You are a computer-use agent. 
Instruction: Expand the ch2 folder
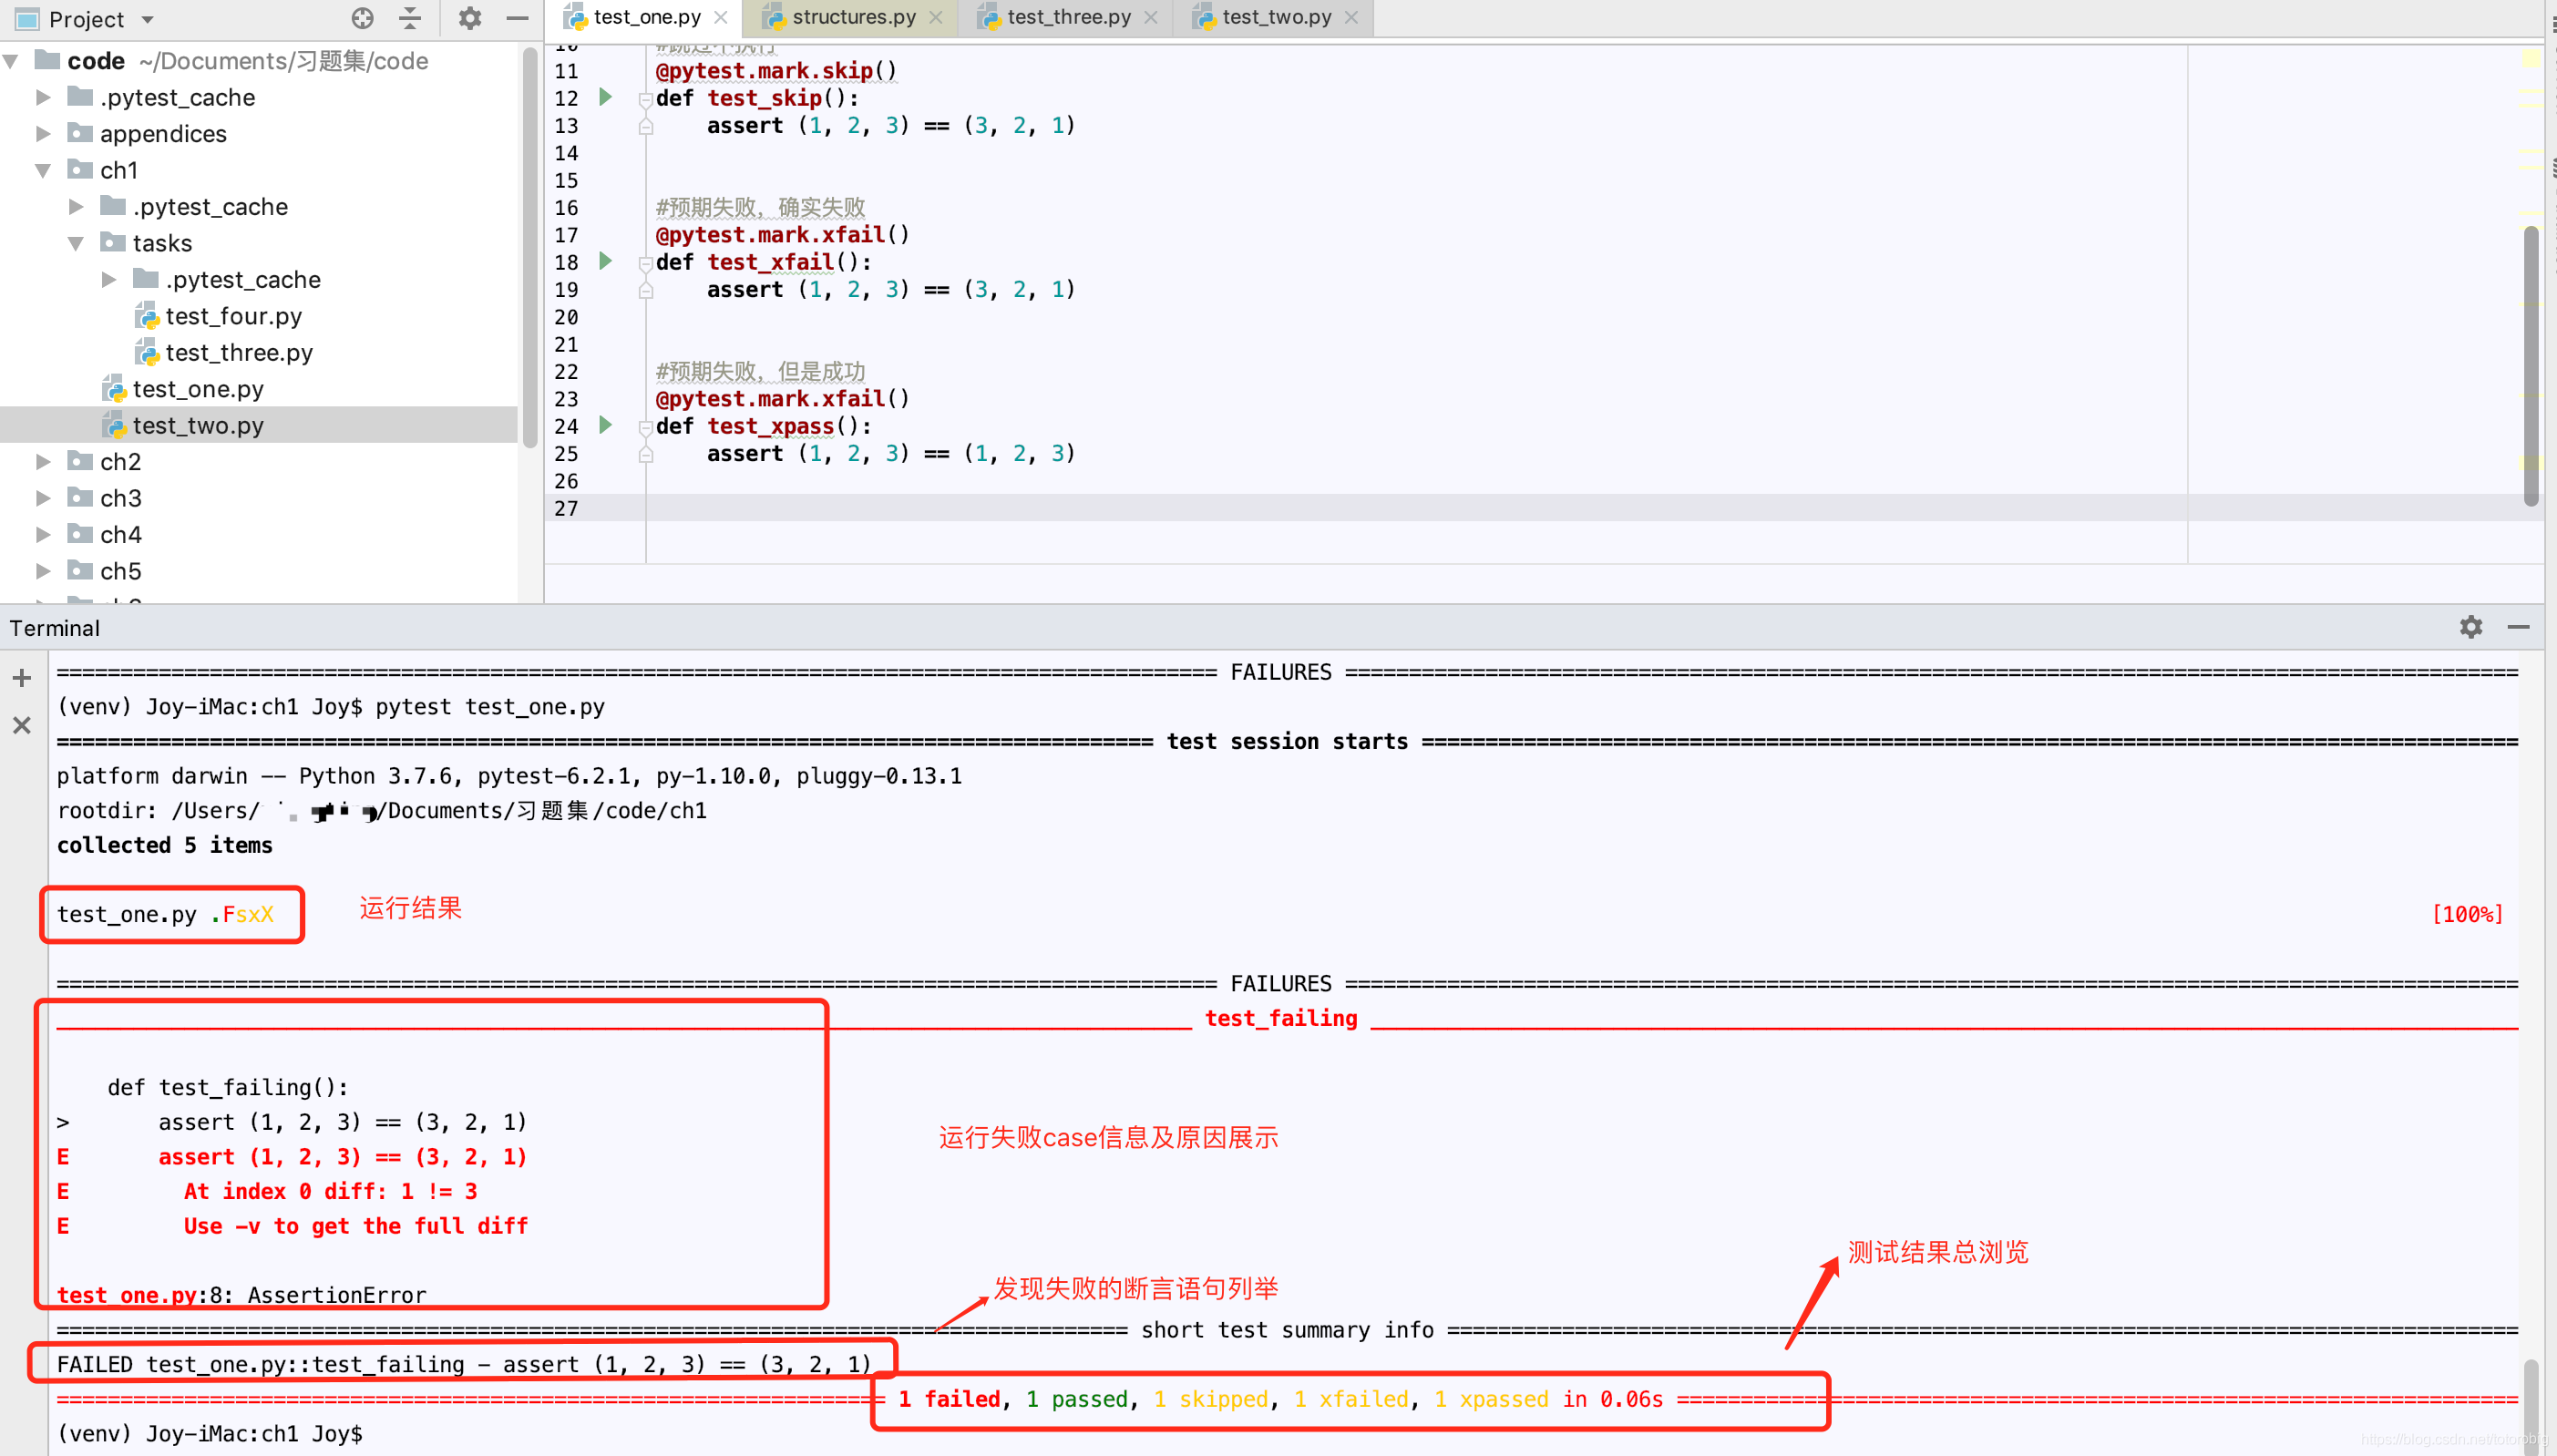(x=43, y=461)
